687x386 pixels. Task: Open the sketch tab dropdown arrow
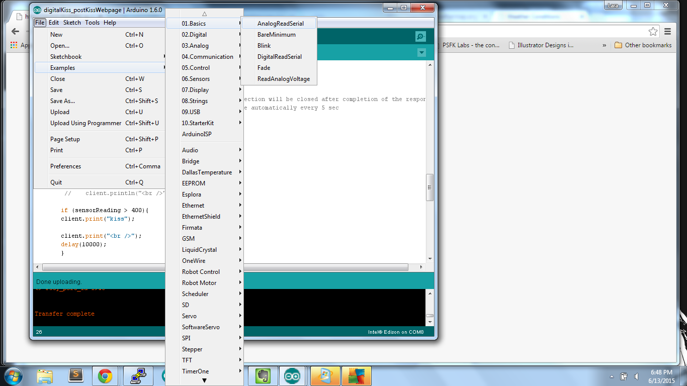[x=421, y=52]
